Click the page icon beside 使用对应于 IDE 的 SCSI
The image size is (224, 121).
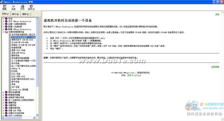pos(10,40)
